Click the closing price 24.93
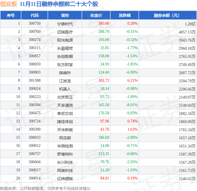 click(x=105, y=64)
